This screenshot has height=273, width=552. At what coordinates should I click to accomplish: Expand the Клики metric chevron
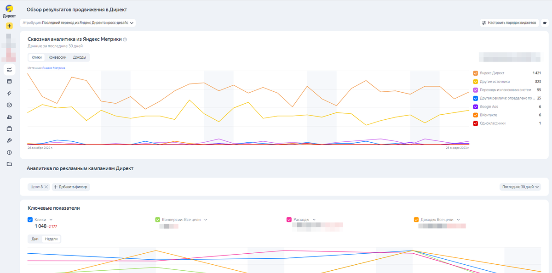(x=51, y=220)
